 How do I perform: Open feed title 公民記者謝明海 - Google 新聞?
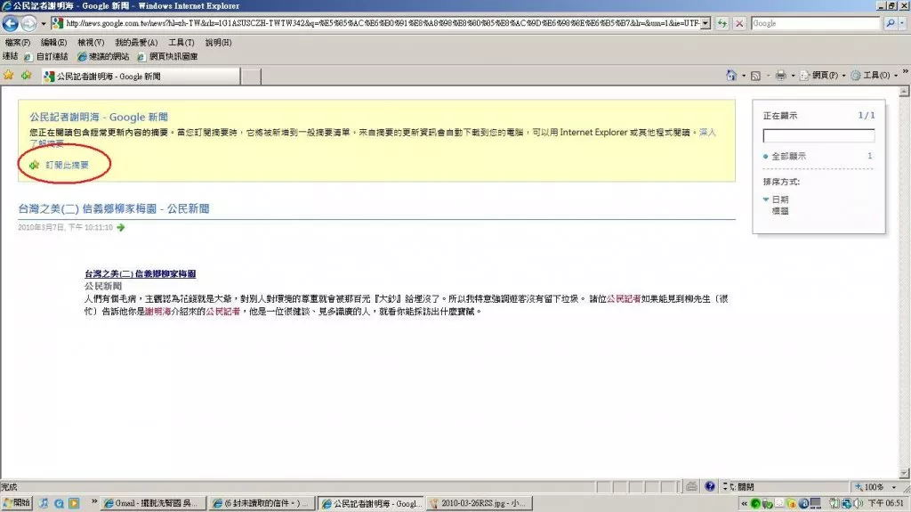[99, 117]
